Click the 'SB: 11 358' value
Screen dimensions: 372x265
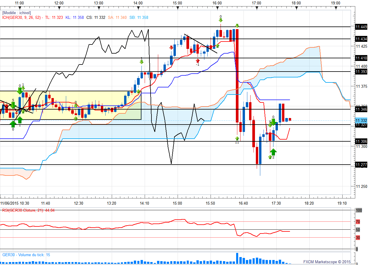click(139, 17)
